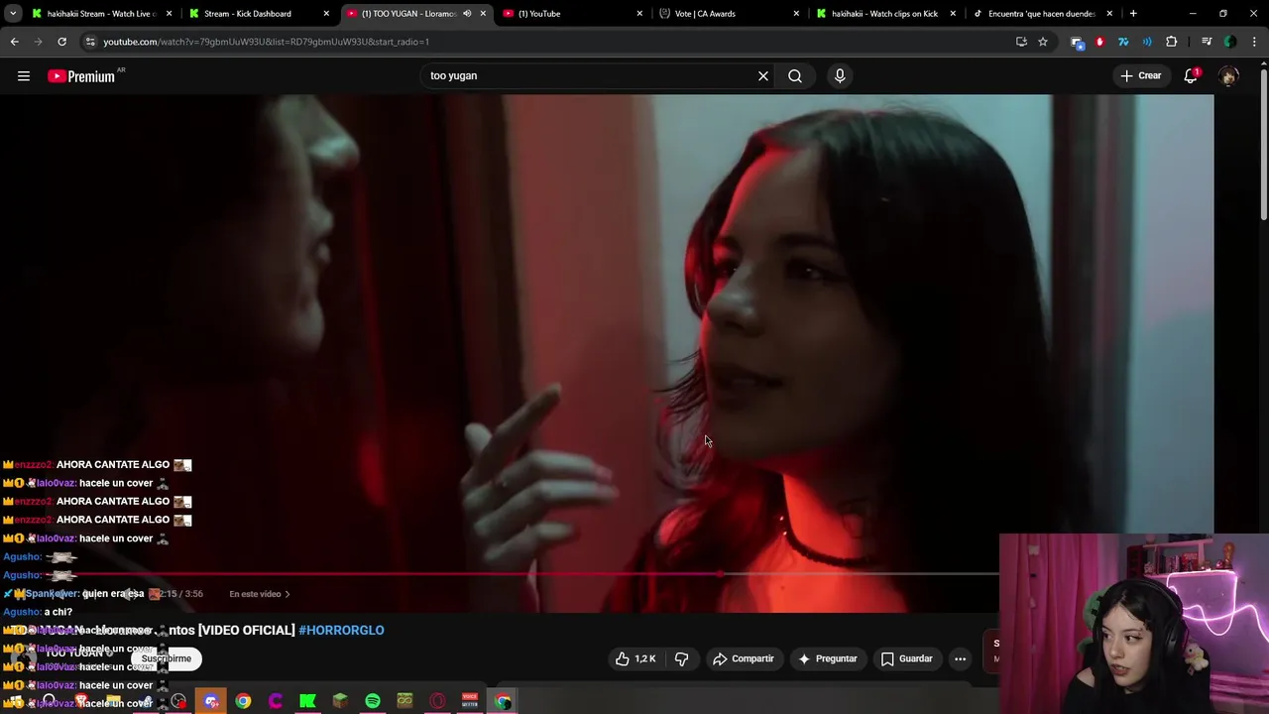Open YouTube account avatar menu
The width and height of the screenshot is (1269, 714).
tap(1228, 76)
